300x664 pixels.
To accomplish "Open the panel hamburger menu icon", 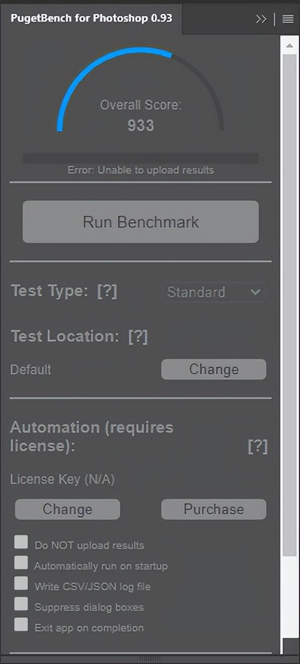I will click(x=288, y=19).
